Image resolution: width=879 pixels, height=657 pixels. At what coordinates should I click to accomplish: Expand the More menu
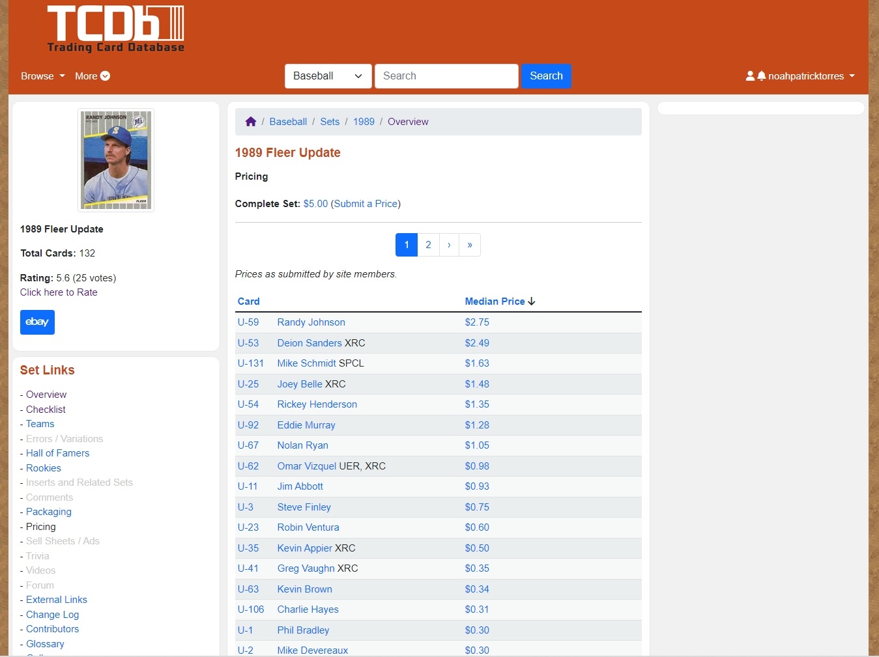[x=93, y=76]
